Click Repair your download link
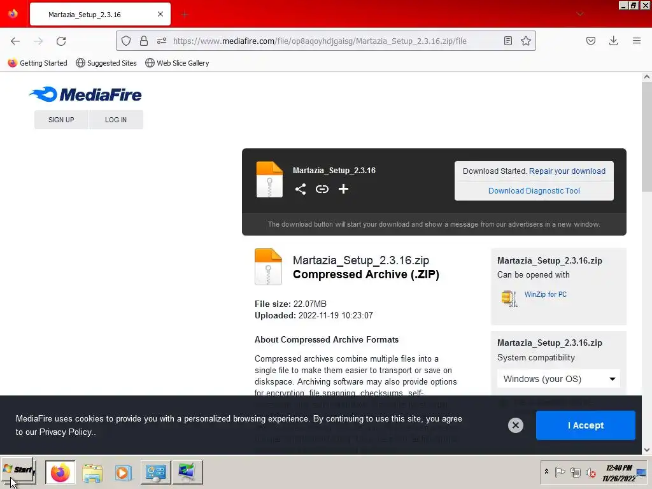Screen dimensions: 652x489 [567, 171]
